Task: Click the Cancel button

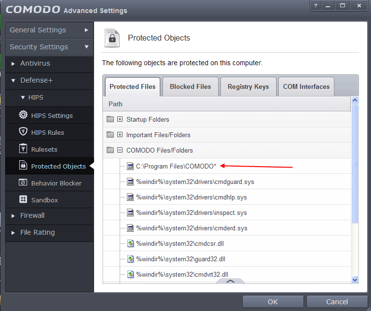Action: 337,302
